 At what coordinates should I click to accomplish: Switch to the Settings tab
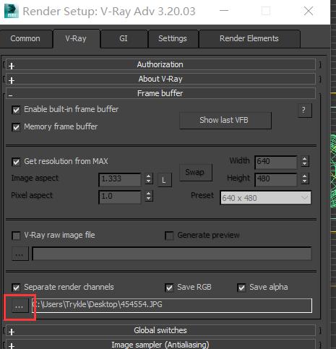coord(173,38)
